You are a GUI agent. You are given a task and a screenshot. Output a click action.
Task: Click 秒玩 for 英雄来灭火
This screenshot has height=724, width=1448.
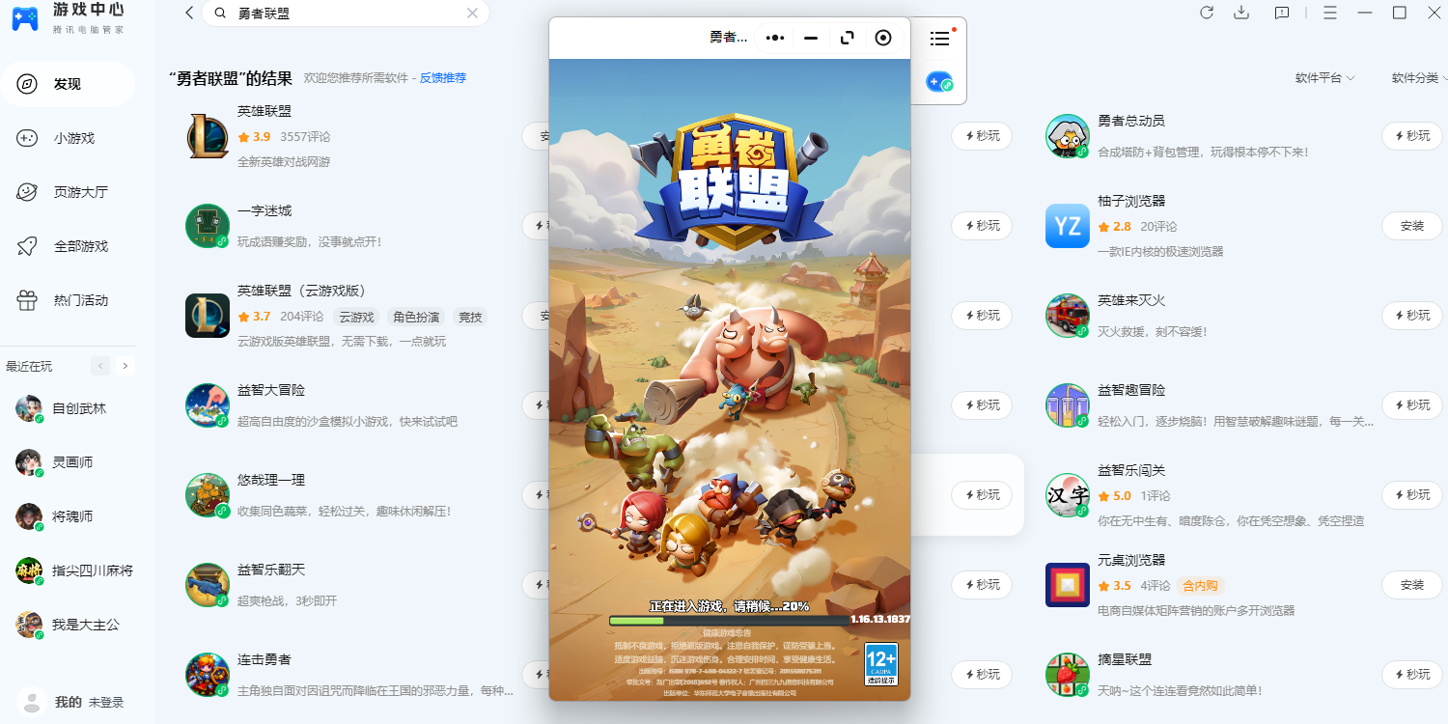(1412, 316)
